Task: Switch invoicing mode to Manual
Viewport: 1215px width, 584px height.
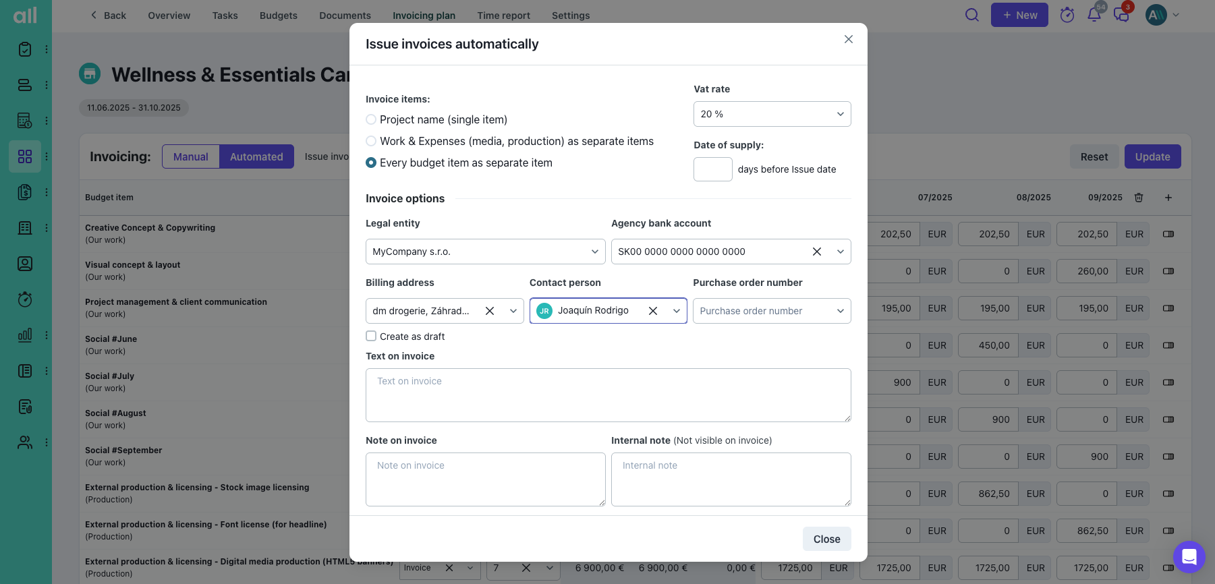Action: click(x=191, y=156)
